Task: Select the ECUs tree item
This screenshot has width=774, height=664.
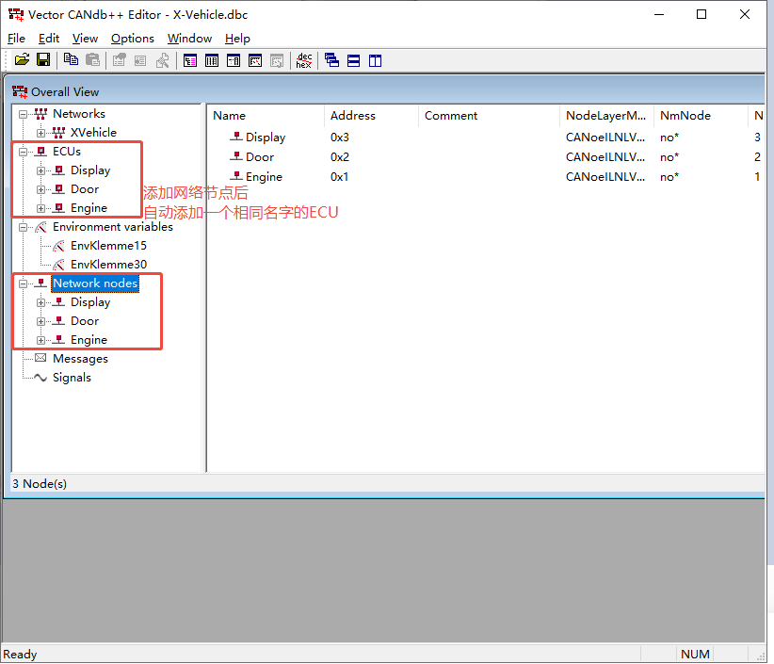Action: tap(67, 151)
